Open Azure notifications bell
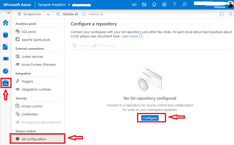The width and height of the screenshot is (234, 145). [154, 4]
